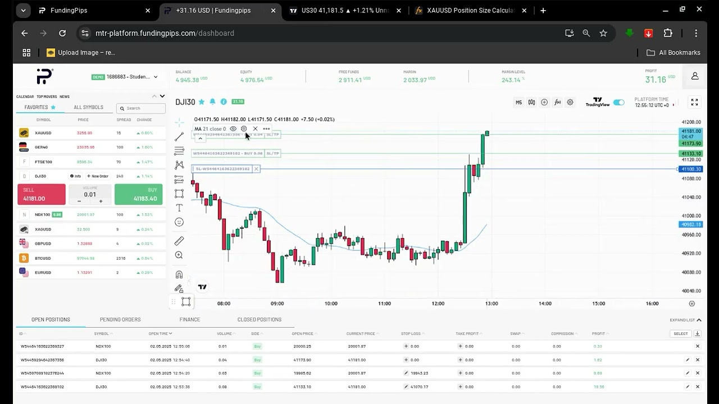The width and height of the screenshot is (719, 404).
Task: Remove the SL line on chart
Action: [x=256, y=169]
